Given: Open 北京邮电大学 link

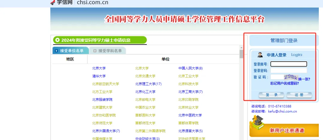Looking at the screenshot, I should pyautogui.click(x=145, y=100).
